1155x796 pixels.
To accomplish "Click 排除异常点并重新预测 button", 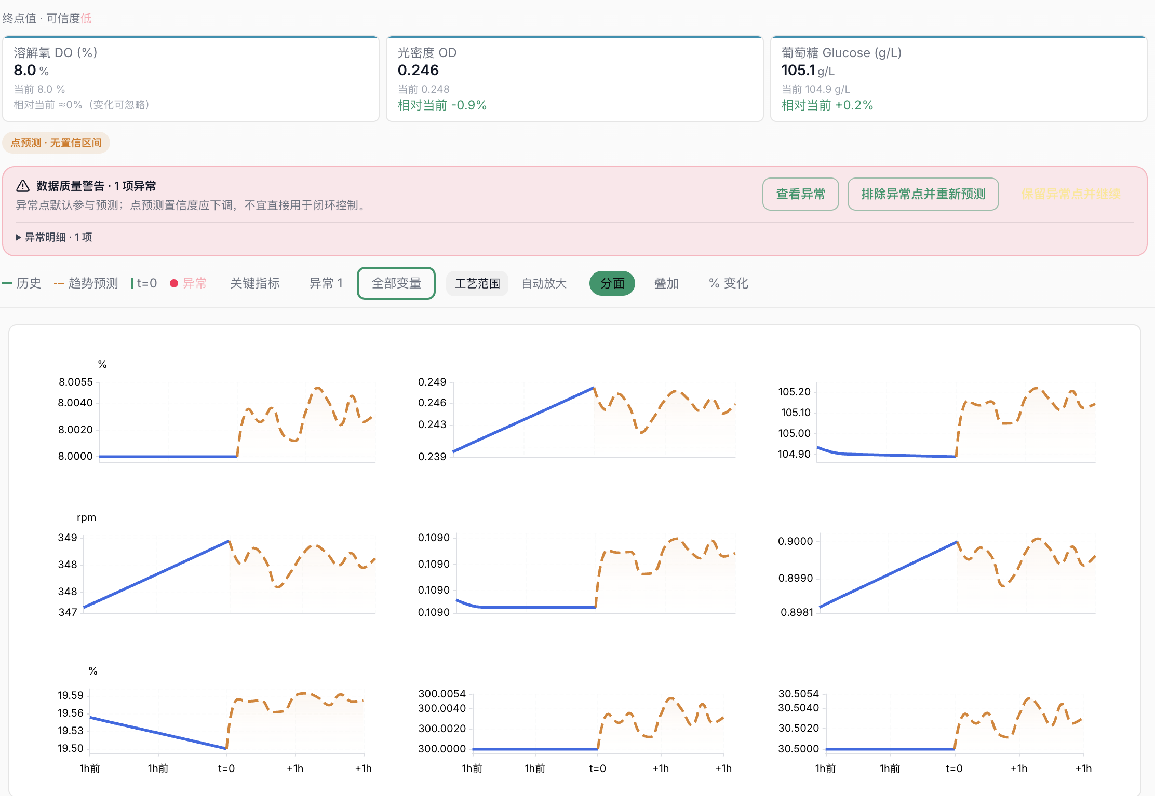I will click(x=923, y=194).
